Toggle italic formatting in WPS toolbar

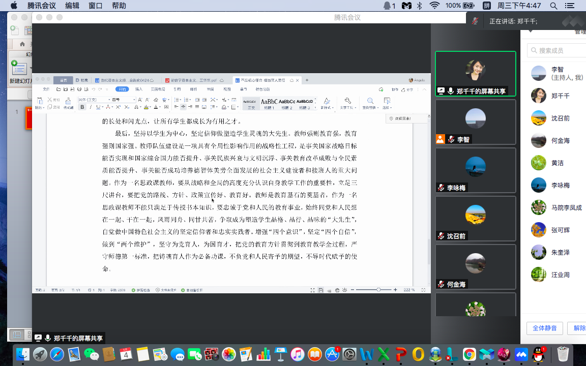click(91, 107)
